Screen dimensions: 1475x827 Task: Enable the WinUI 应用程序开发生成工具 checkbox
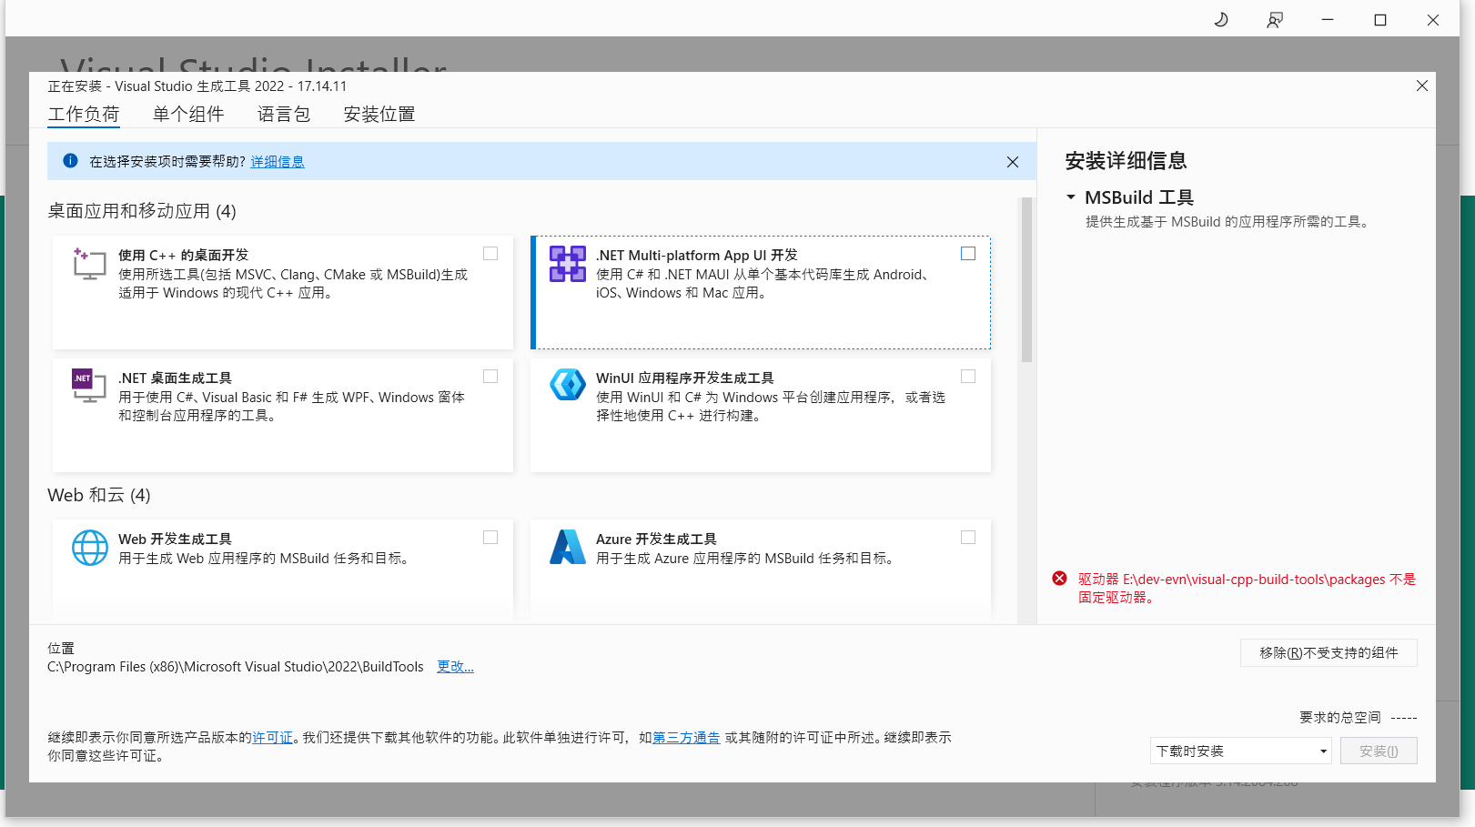(968, 377)
